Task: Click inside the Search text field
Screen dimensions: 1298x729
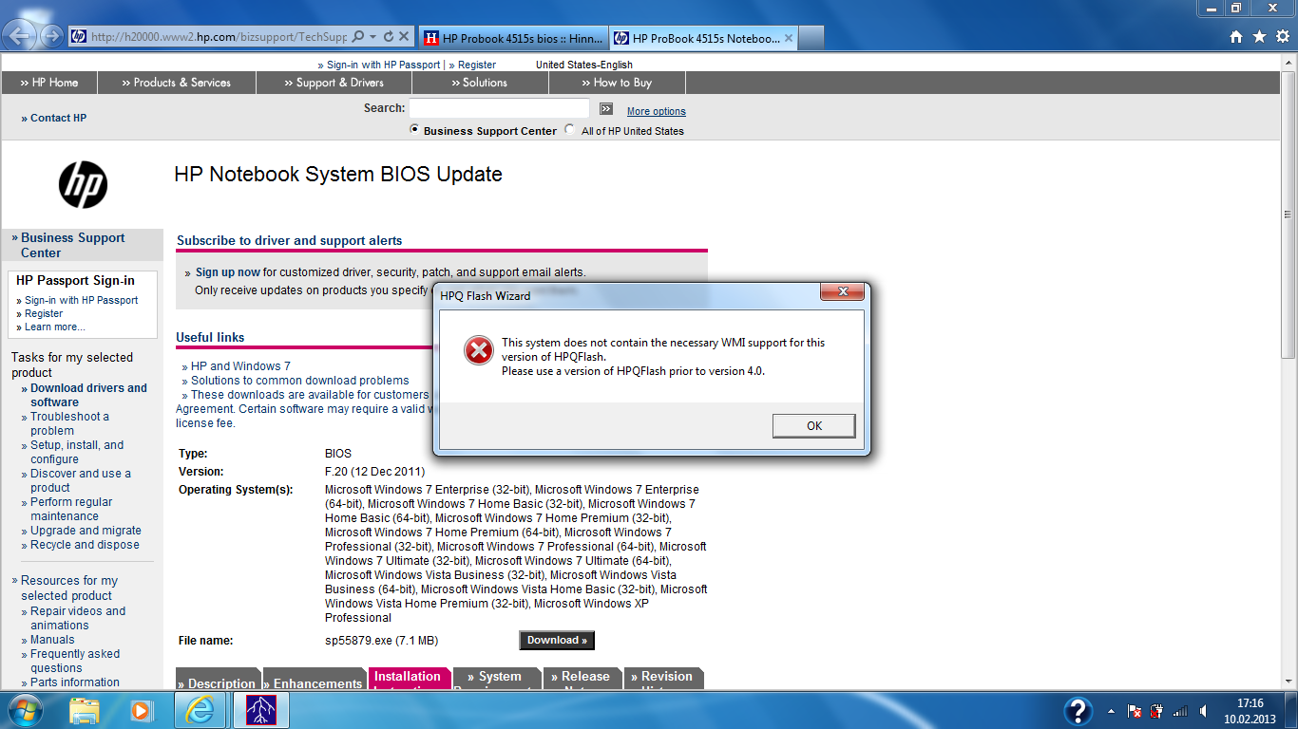Action: [x=499, y=108]
